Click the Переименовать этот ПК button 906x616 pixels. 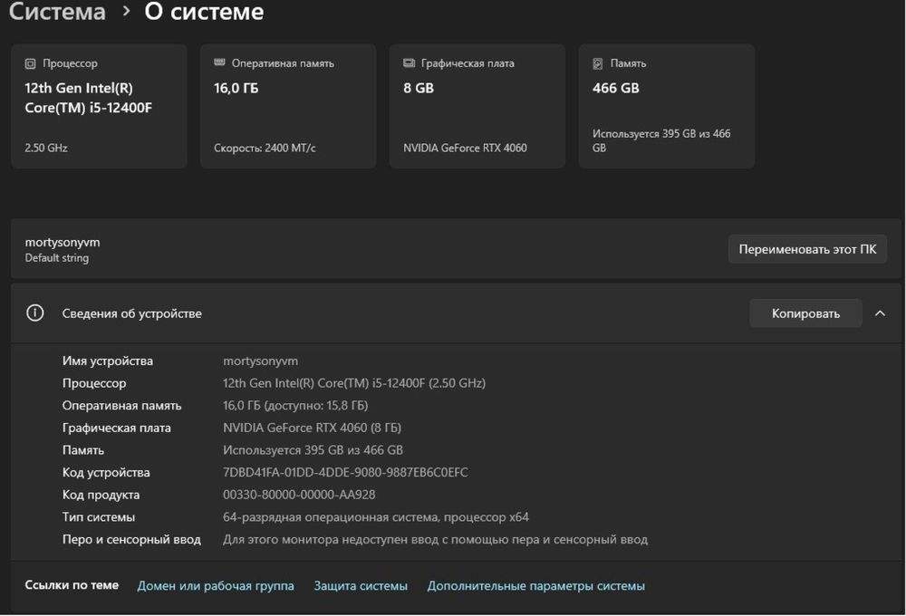pos(807,249)
